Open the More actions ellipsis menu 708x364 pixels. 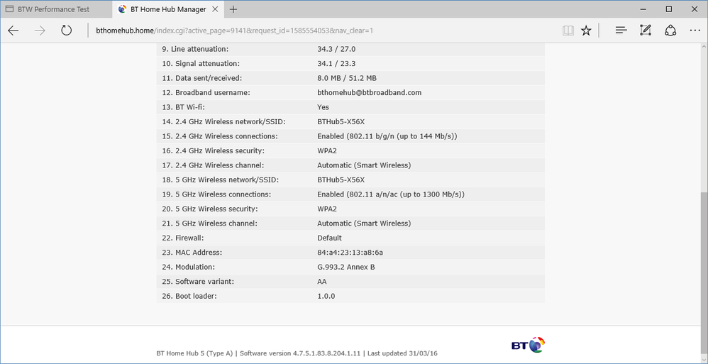[x=695, y=31]
